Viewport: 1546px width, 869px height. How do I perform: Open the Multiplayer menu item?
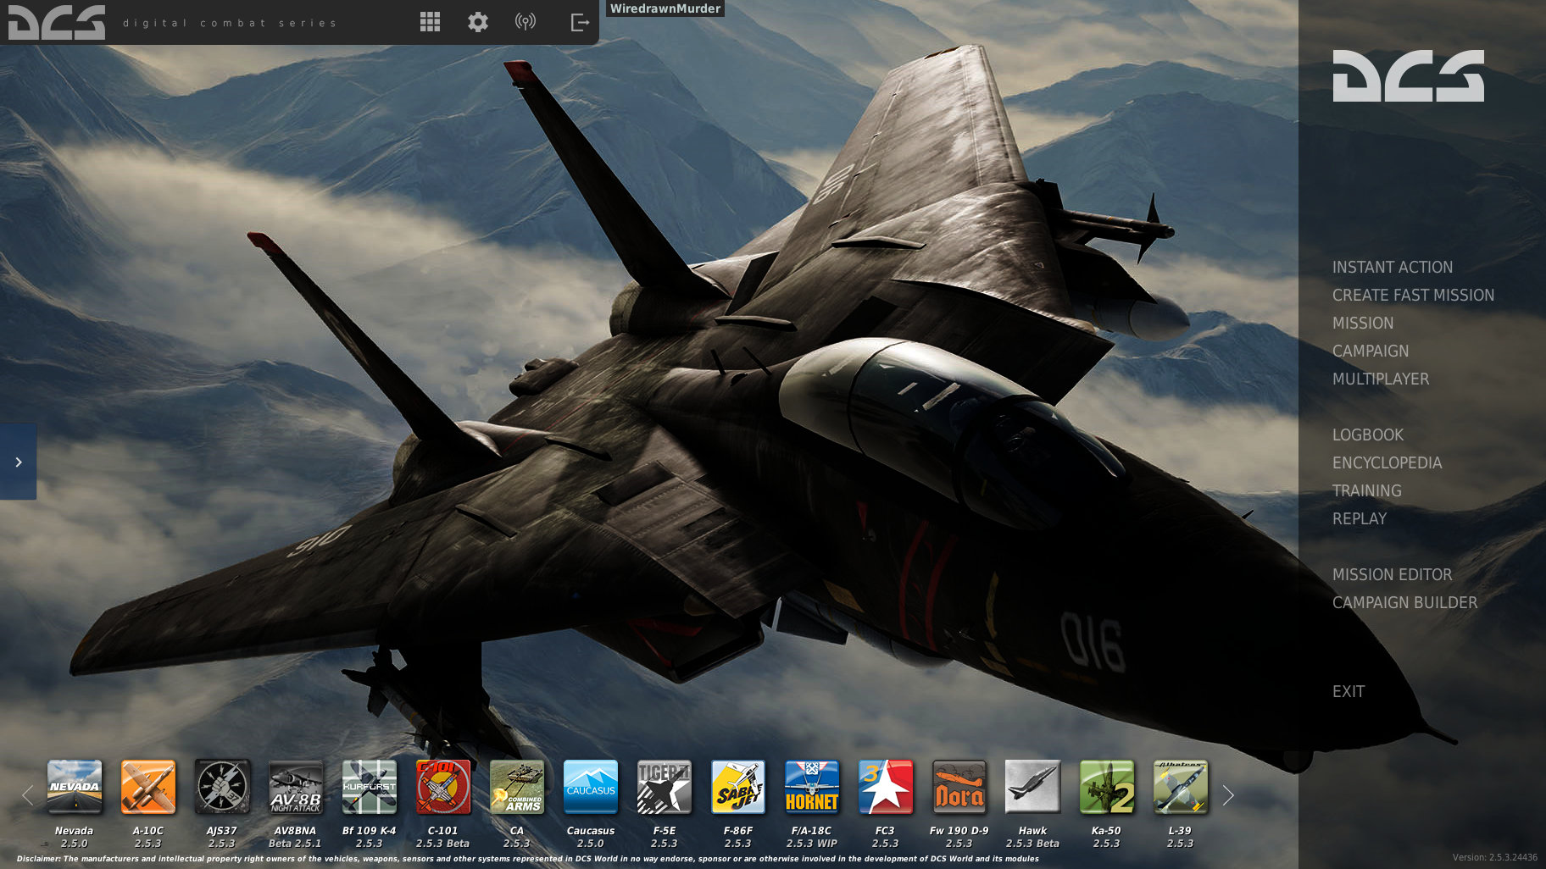pyautogui.click(x=1380, y=379)
